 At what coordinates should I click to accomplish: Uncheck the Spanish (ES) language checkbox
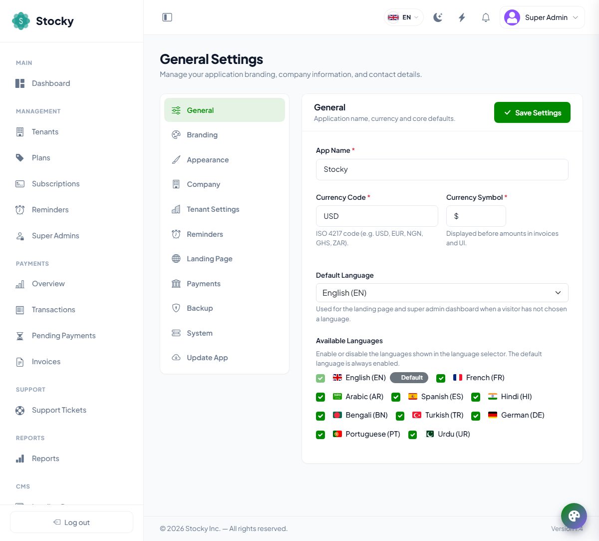tap(396, 397)
